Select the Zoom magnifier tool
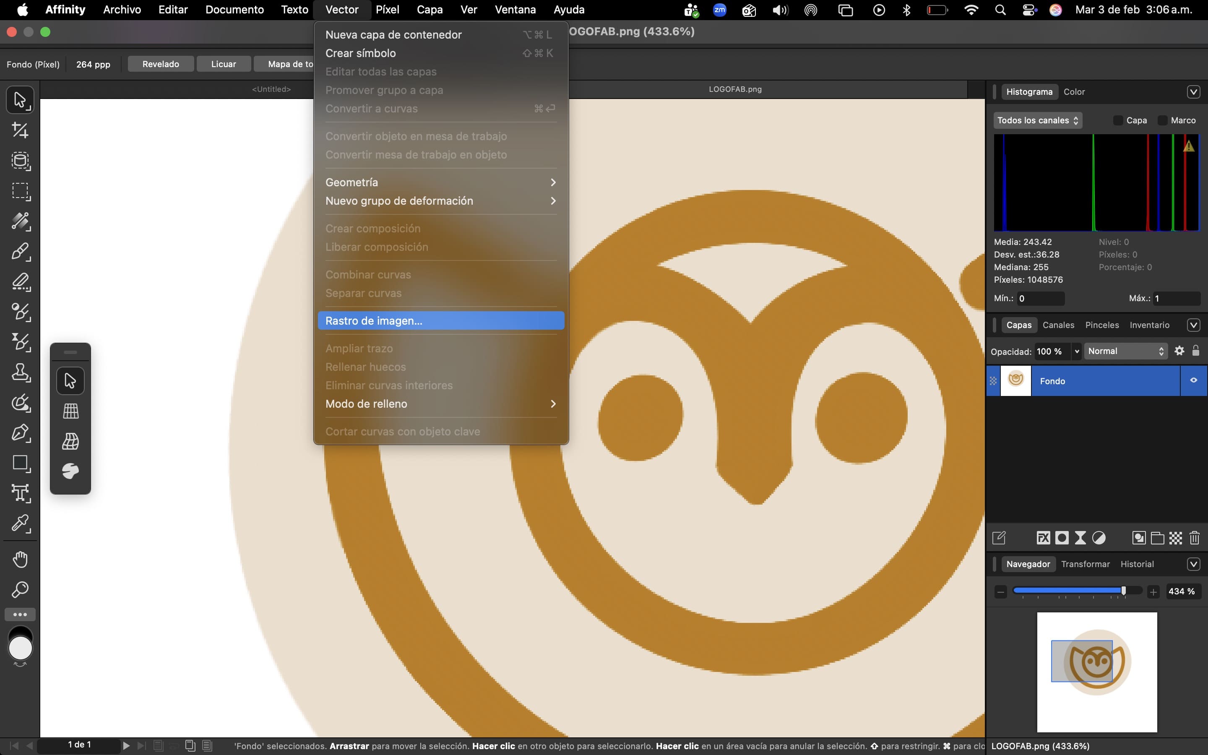Viewport: 1208px width, 755px height. [x=20, y=590]
